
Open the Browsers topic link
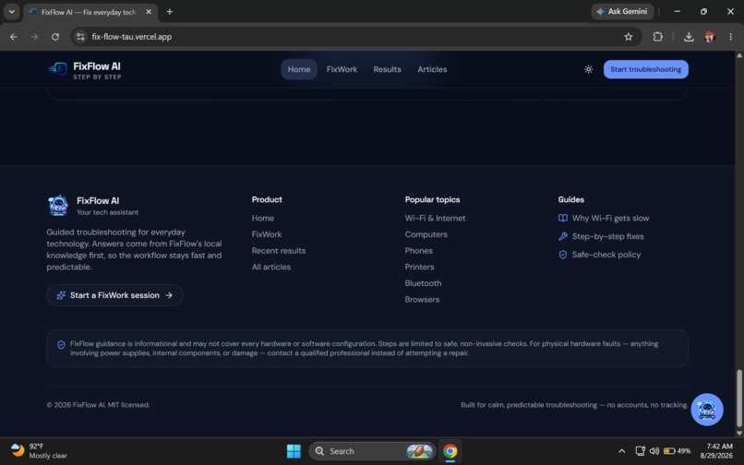point(422,300)
